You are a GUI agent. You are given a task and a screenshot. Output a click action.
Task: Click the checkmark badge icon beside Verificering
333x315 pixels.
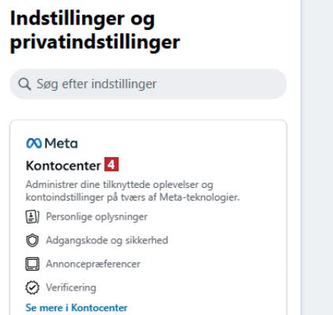(32, 287)
